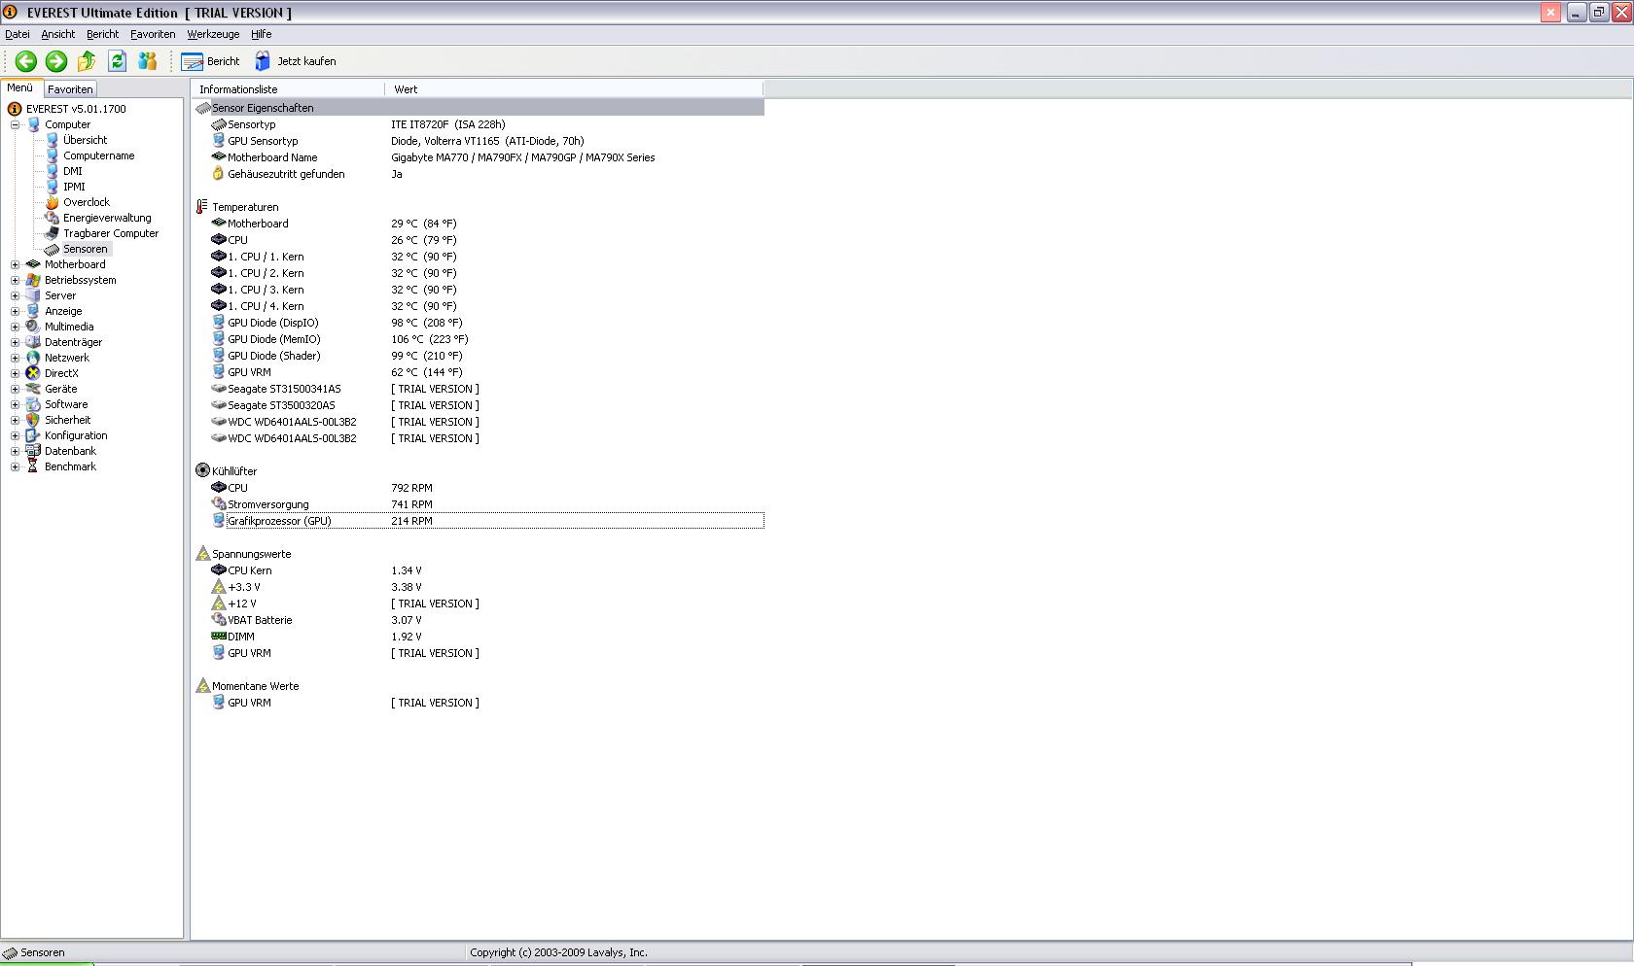Click the Momentane Werte section icon
This screenshot has width=1634, height=966.
(x=202, y=686)
